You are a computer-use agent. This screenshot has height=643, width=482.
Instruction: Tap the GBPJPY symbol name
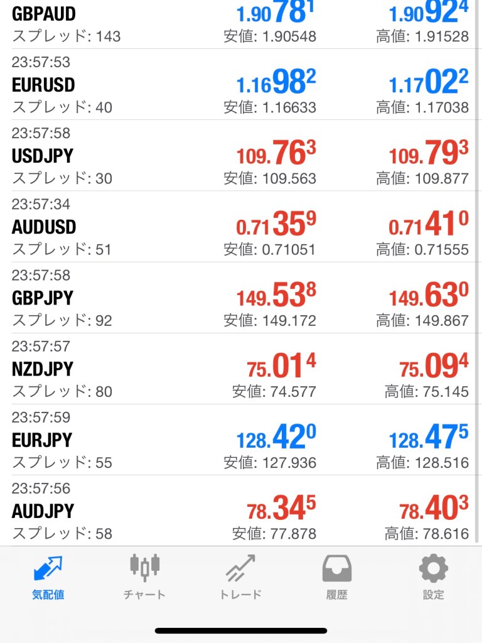(x=43, y=298)
